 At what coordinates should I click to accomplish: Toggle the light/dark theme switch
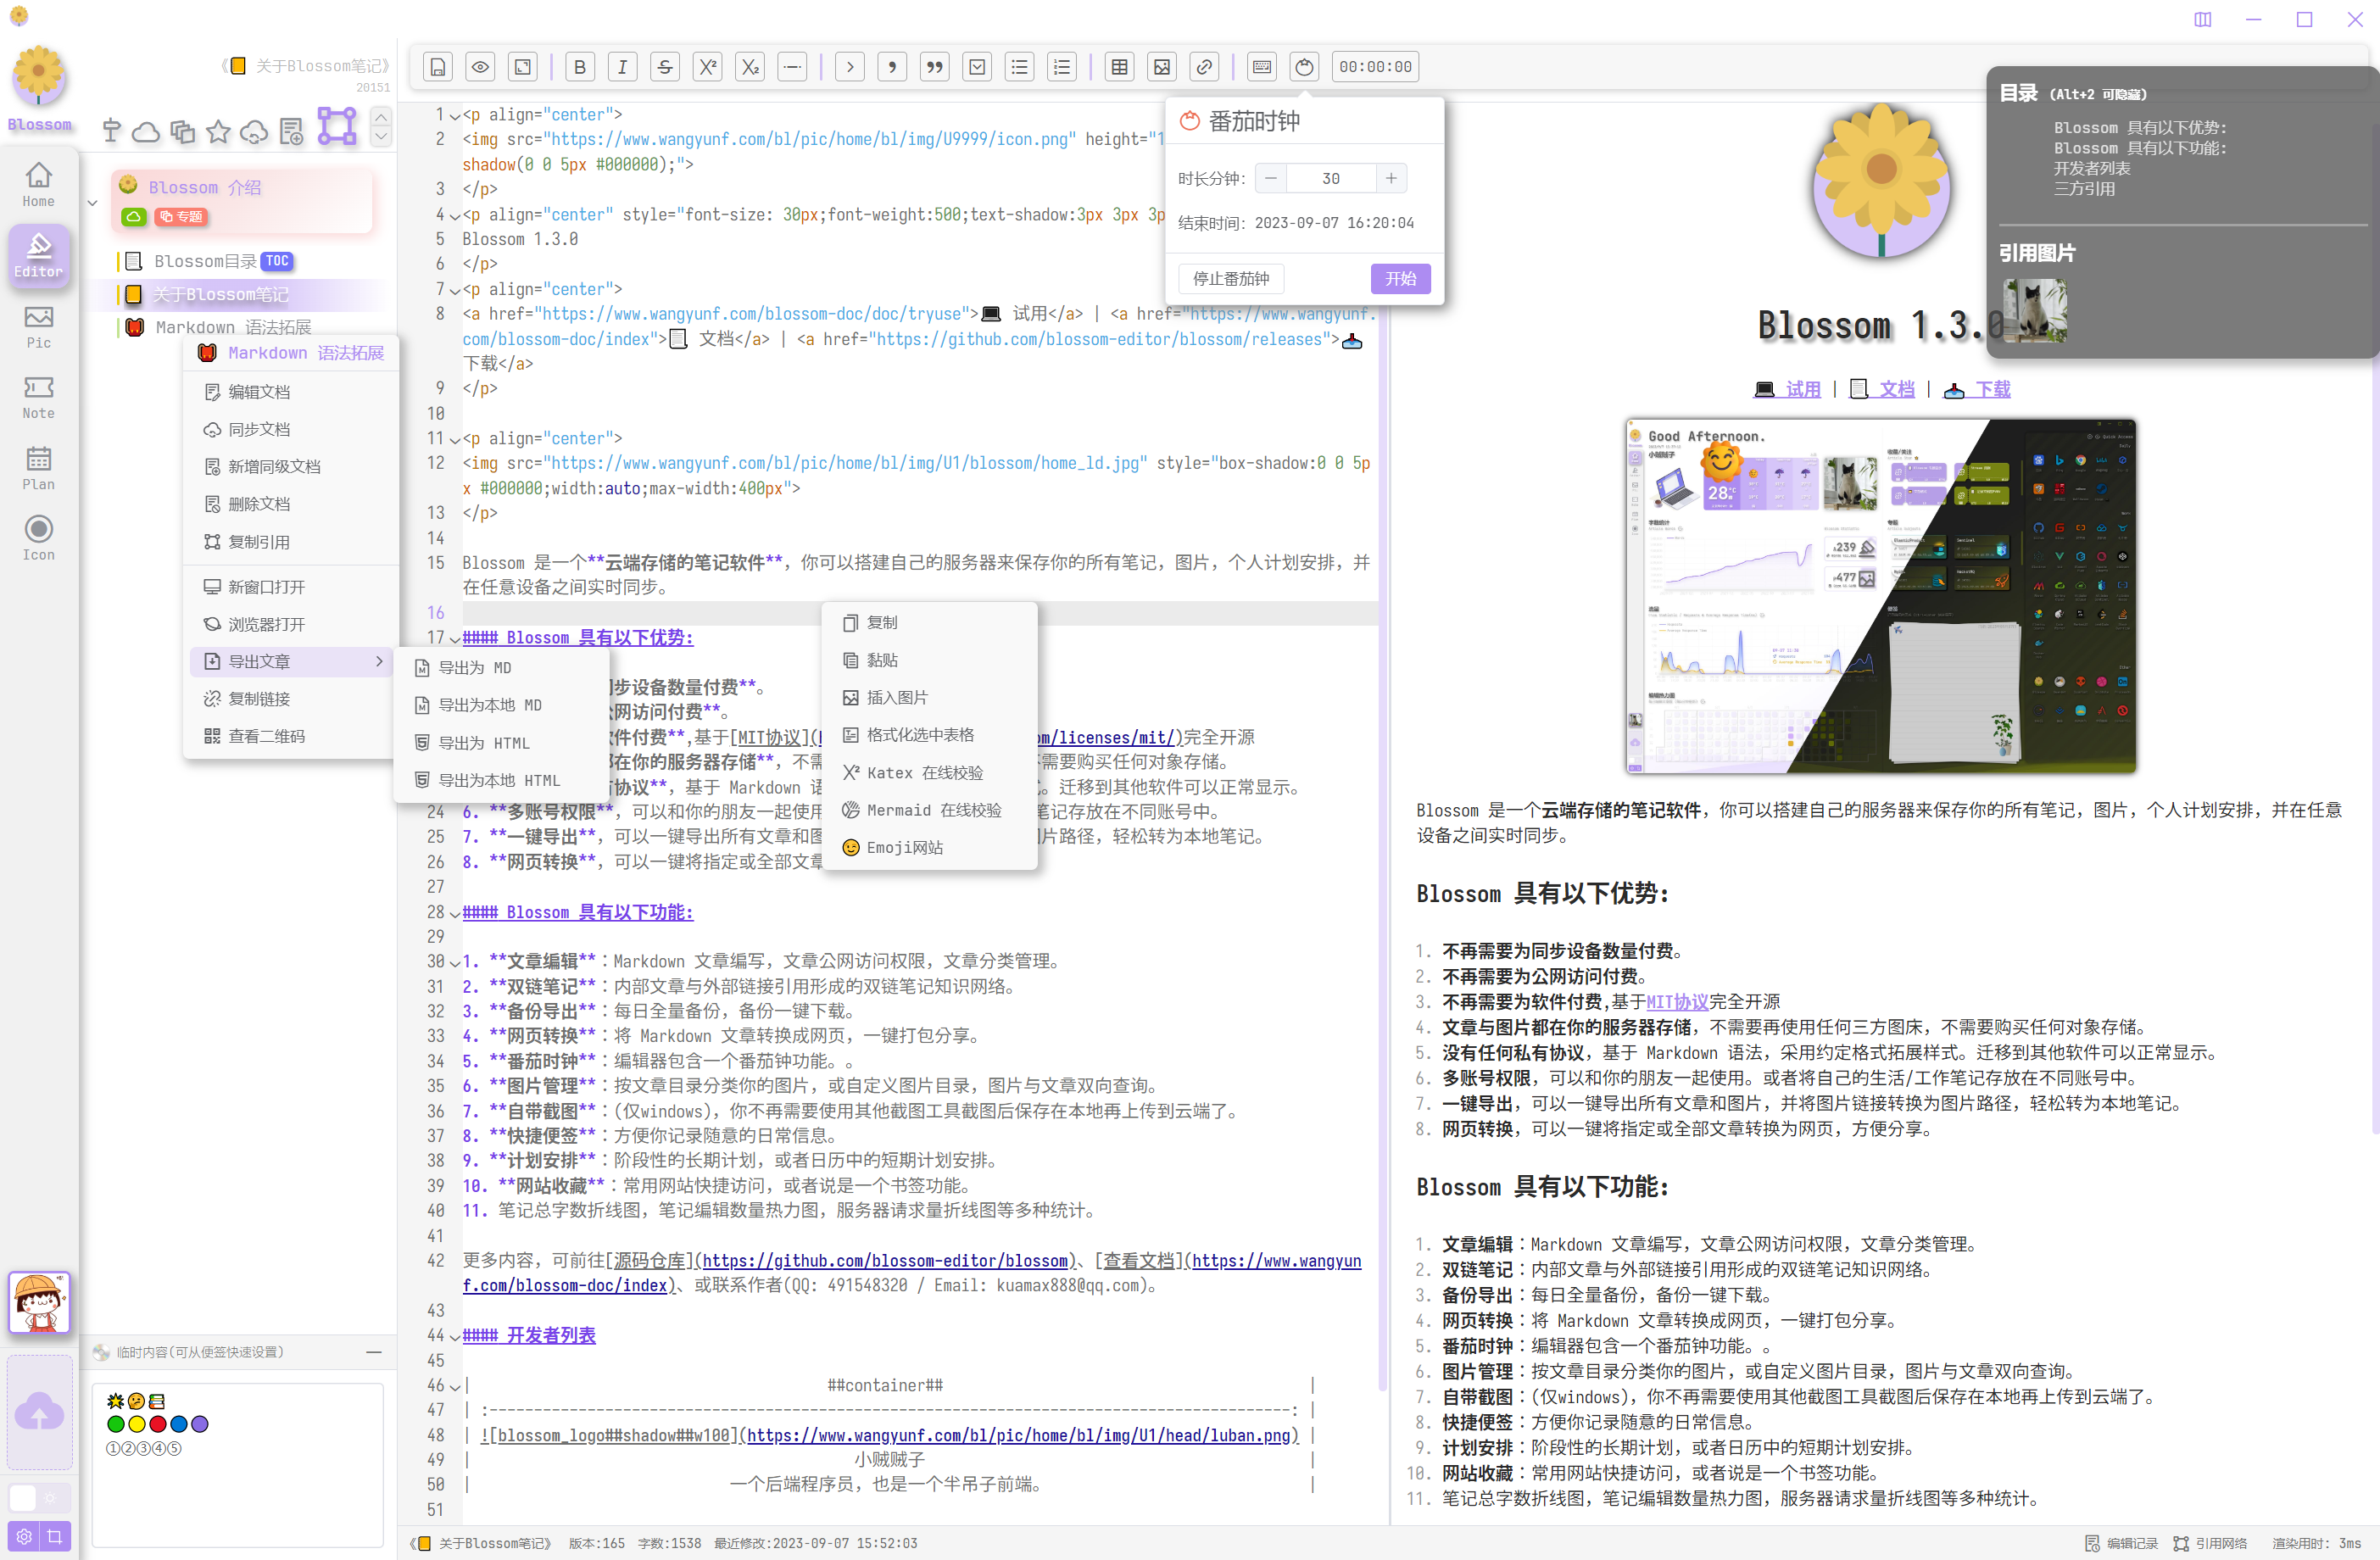pyautogui.click(x=38, y=1497)
